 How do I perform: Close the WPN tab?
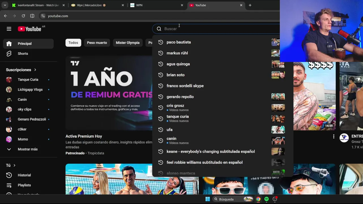[x=182, y=5]
